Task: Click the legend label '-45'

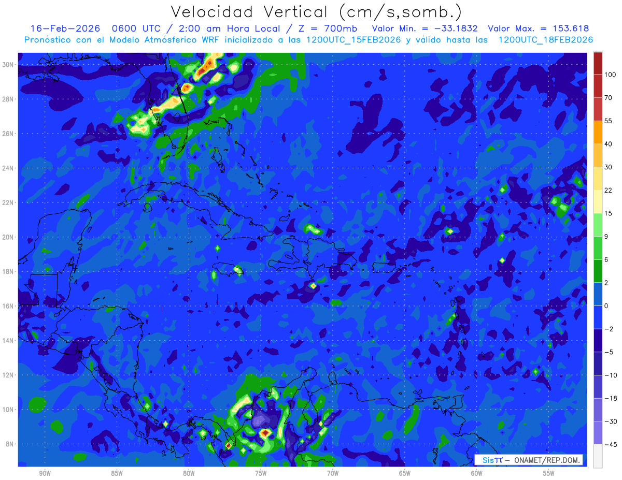Action: tap(610, 444)
